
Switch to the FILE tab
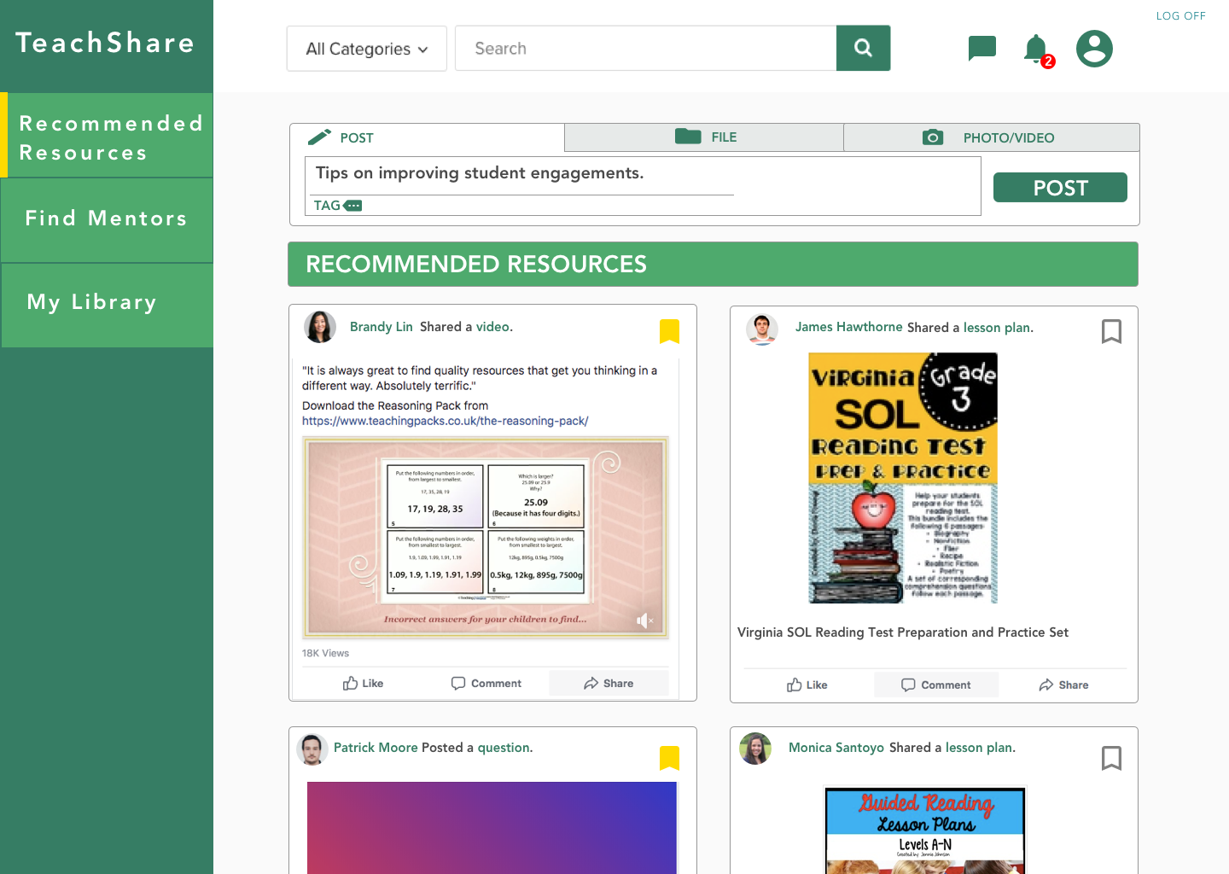coord(704,137)
